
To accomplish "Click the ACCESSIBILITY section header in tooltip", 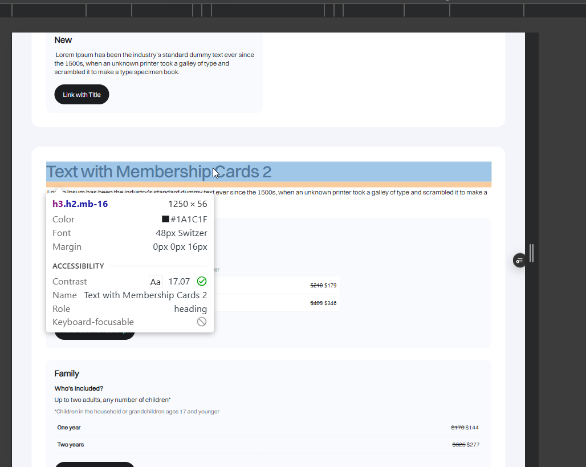I will click(78, 266).
